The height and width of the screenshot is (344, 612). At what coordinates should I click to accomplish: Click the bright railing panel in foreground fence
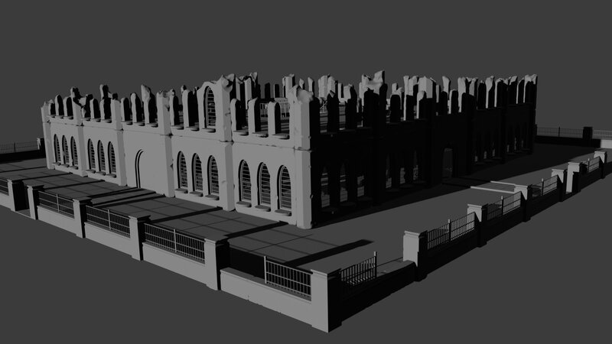[288, 276]
